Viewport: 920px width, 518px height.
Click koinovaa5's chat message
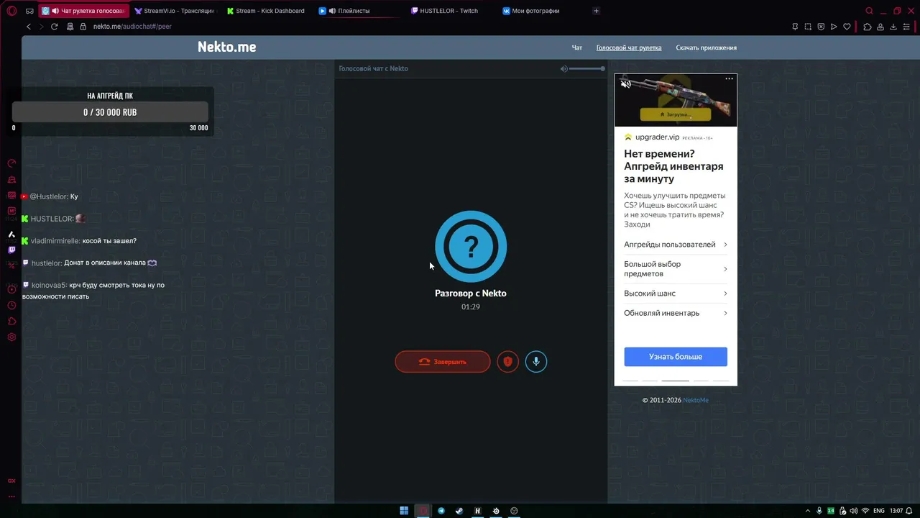coord(93,291)
